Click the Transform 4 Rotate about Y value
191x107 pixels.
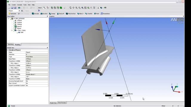pyautogui.click(x=37, y=75)
